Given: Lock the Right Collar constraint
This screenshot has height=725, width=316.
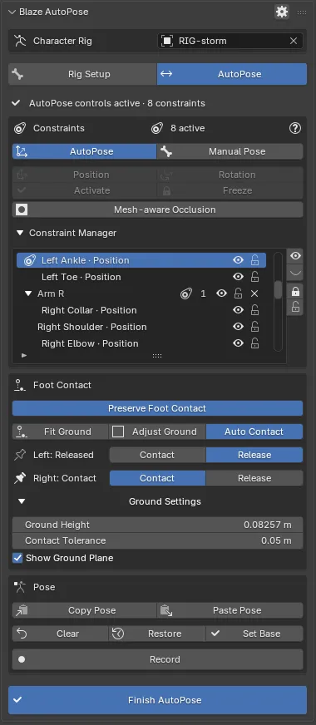Looking at the screenshot, I should pyautogui.click(x=254, y=310).
